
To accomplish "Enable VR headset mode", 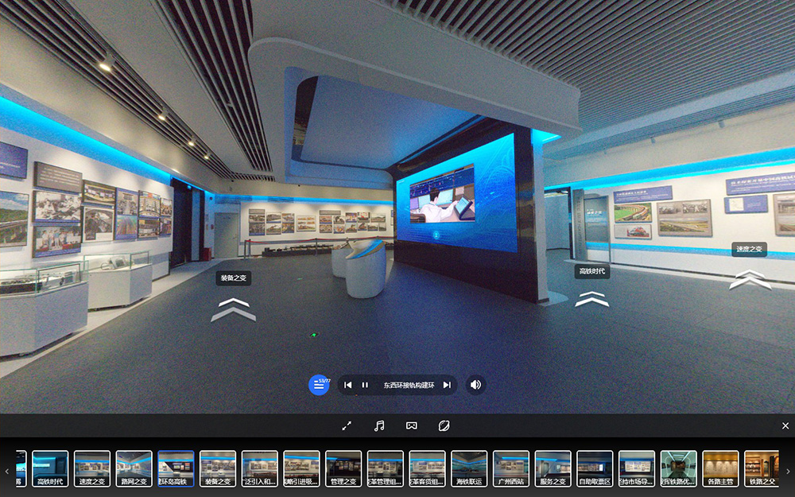I will 412,426.
